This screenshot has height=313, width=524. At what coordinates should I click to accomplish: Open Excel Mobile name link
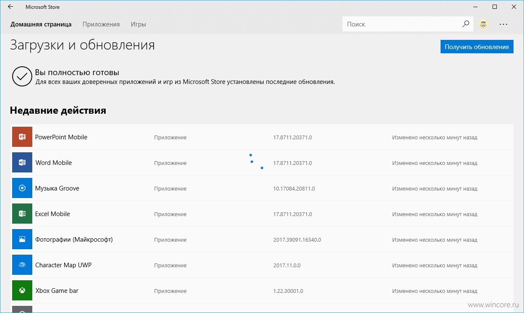pyautogui.click(x=52, y=214)
